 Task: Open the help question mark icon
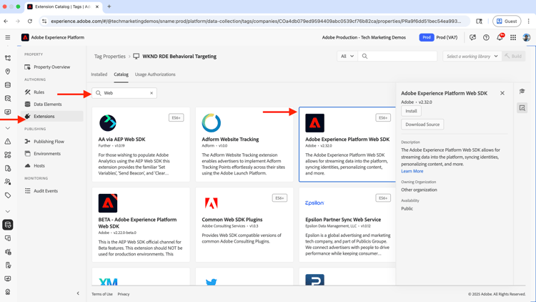click(x=486, y=37)
